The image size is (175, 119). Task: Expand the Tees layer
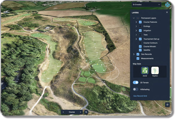pos(136,35)
